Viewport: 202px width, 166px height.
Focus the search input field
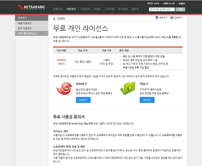[162, 9]
